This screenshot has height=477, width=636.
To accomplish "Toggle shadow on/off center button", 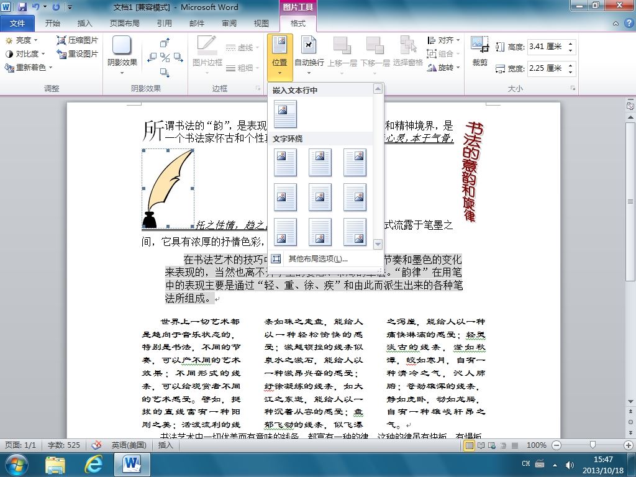I will point(165,57).
